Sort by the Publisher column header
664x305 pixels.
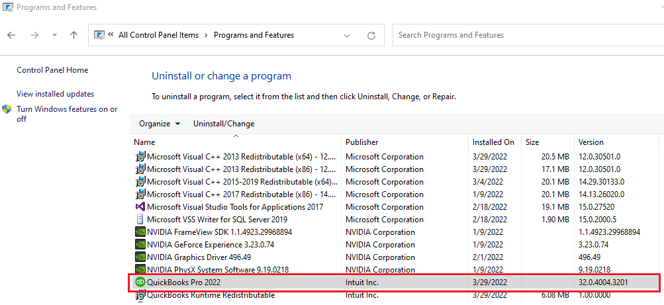[405, 142]
